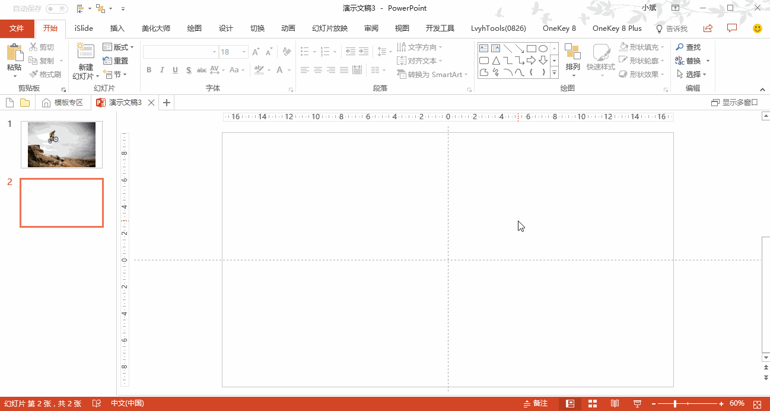Click the 重置 (Reset) button
This screenshot has width=770, height=411.
(x=116, y=60)
